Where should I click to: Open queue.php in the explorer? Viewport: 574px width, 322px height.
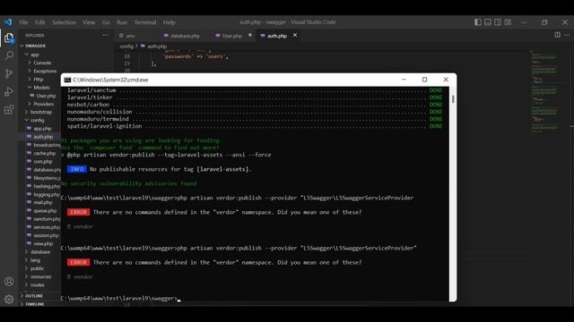pyautogui.click(x=45, y=211)
